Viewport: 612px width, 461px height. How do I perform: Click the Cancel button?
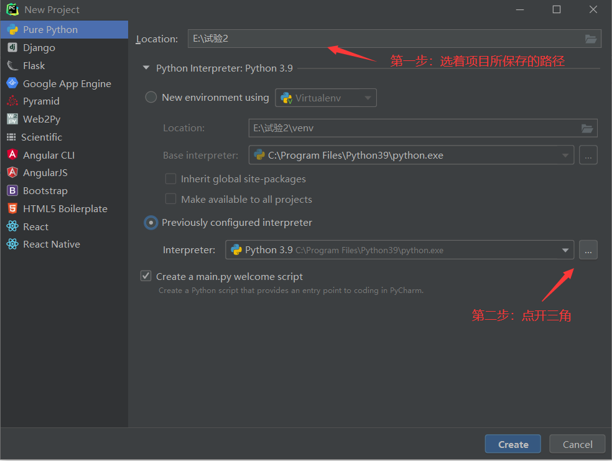[577, 444]
